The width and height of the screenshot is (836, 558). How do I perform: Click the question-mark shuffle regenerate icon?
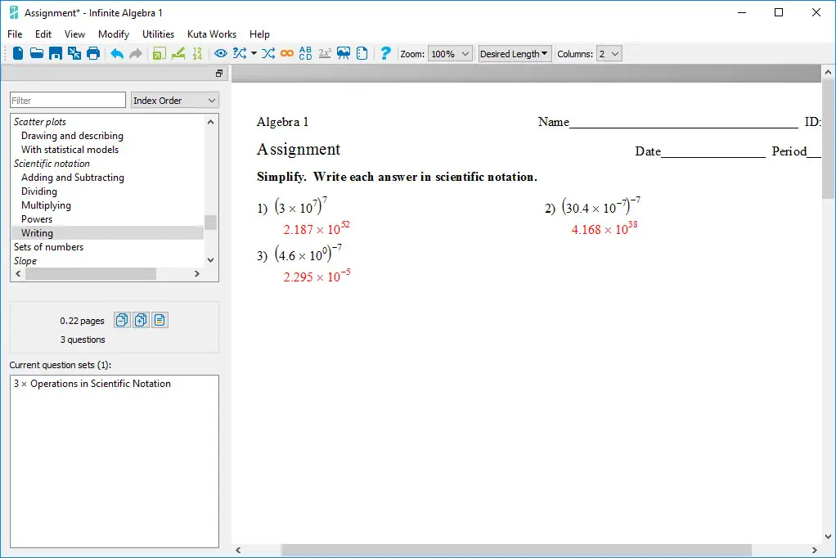click(x=240, y=53)
